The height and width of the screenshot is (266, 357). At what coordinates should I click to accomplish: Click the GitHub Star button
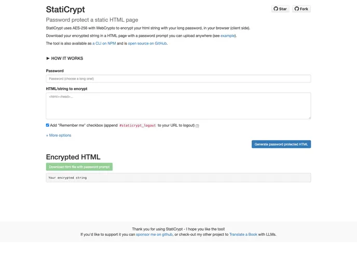[280, 9]
